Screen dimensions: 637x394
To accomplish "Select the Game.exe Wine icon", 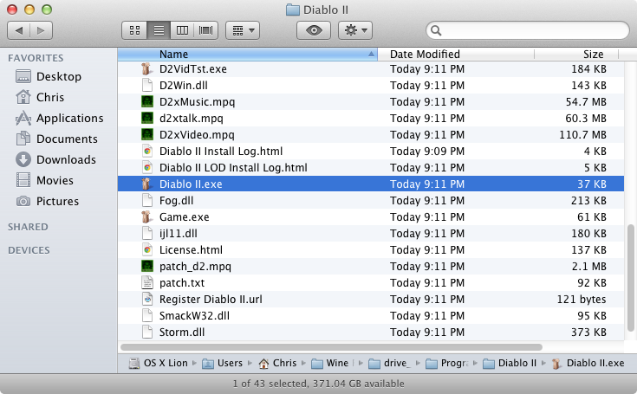I will 146,216.
